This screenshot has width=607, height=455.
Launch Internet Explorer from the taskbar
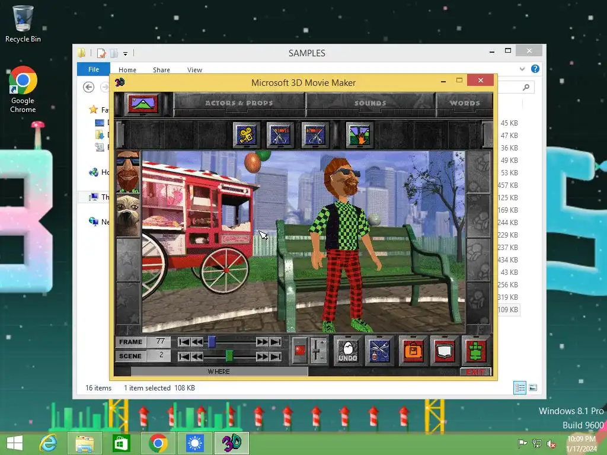[48, 443]
